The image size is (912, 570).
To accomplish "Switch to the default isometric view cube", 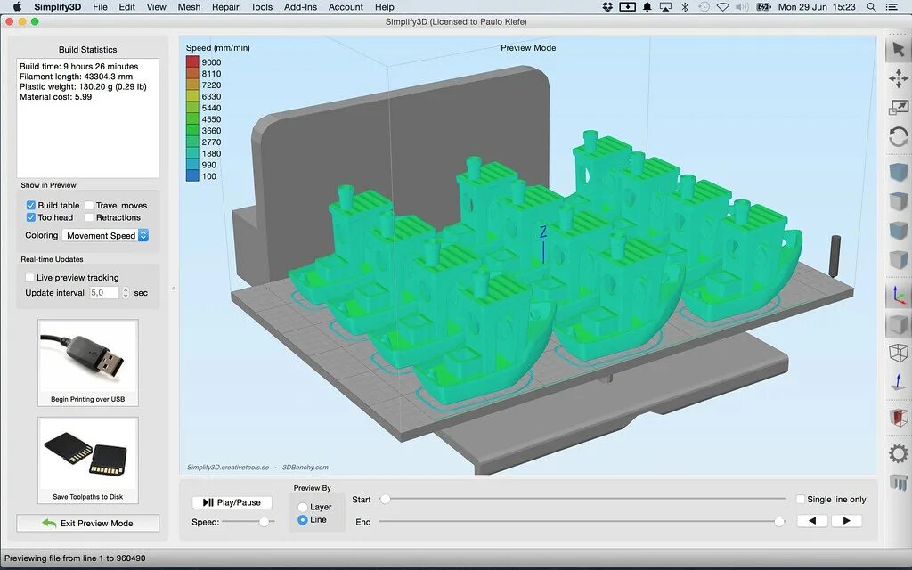I will [x=898, y=172].
